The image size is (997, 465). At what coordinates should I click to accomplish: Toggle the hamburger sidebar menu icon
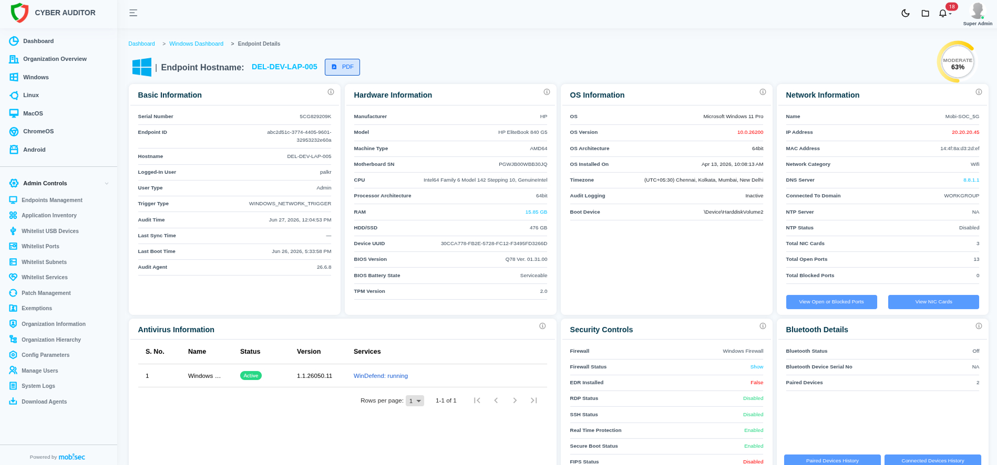(x=133, y=13)
